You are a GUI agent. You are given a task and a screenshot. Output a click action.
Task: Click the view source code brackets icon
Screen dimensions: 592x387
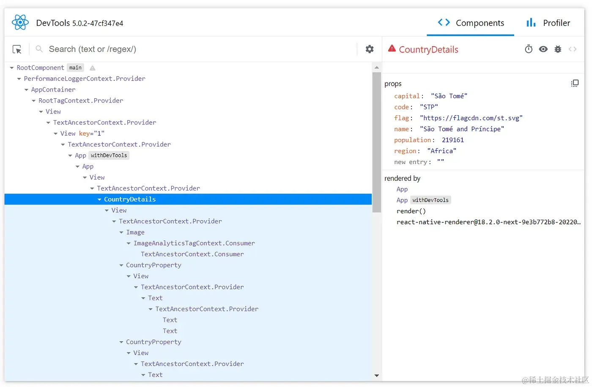[573, 49]
